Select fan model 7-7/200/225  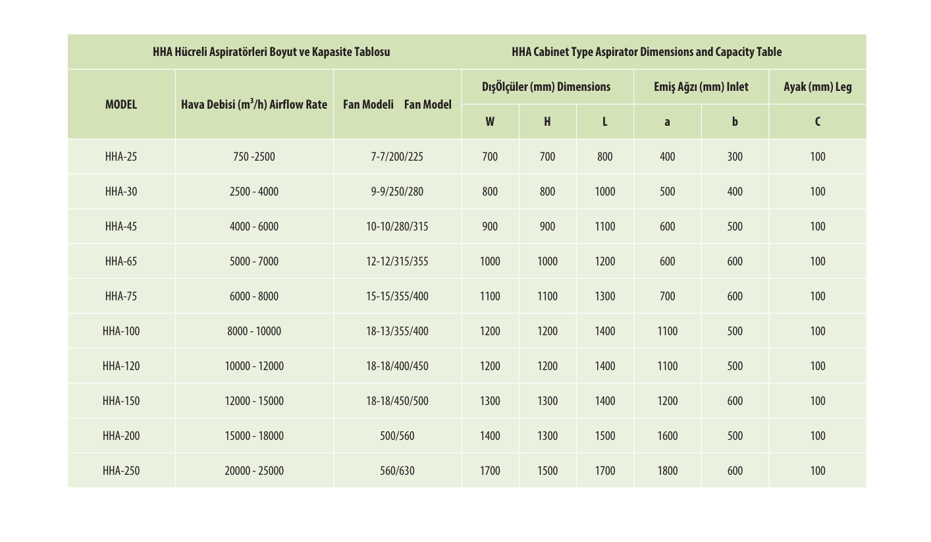click(x=397, y=157)
